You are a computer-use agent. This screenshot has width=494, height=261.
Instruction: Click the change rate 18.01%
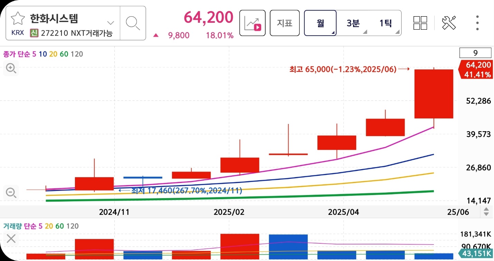[x=220, y=35]
